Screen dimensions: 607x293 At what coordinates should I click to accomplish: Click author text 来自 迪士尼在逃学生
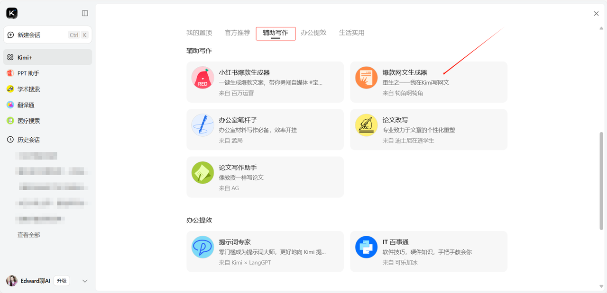(x=408, y=141)
